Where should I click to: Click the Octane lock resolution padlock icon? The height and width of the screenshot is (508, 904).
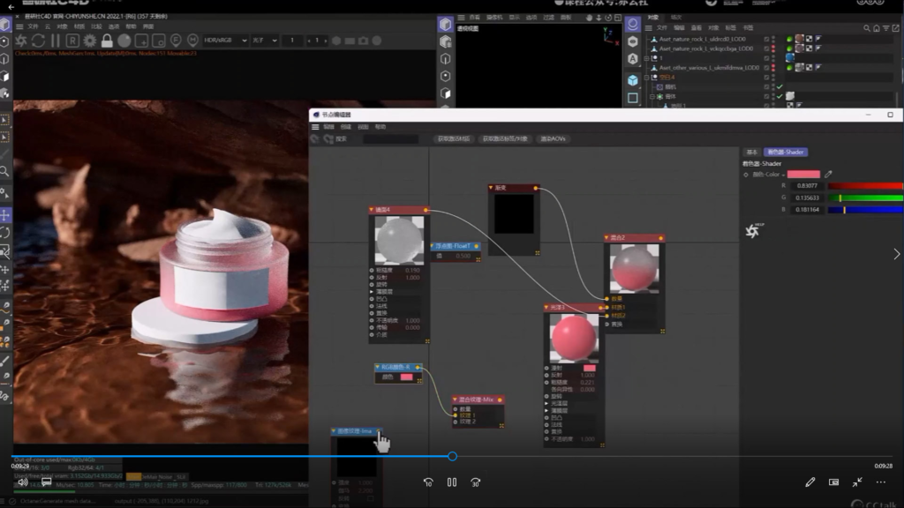pos(107,41)
